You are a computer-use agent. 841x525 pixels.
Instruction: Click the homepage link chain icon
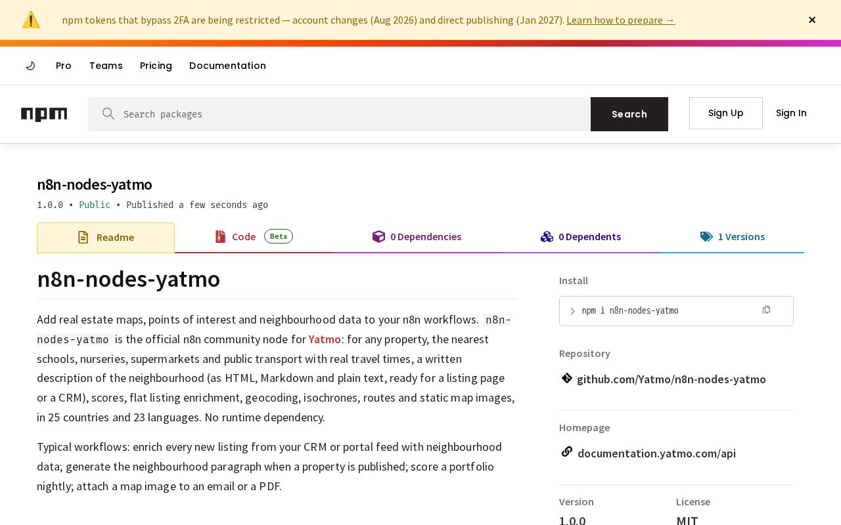tap(566, 452)
